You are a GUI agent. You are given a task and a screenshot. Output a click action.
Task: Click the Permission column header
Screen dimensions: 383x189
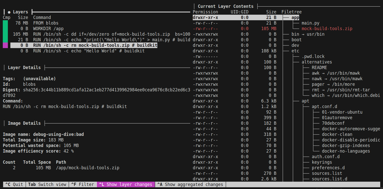point(205,12)
